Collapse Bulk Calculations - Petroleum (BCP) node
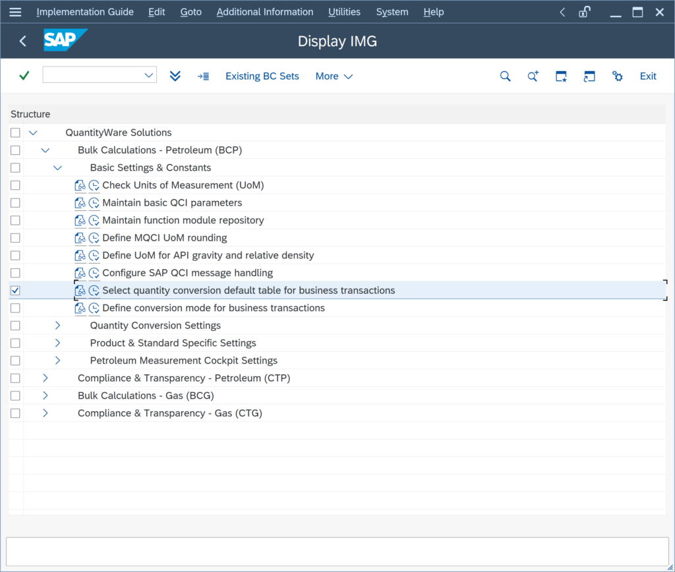 click(x=45, y=150)
